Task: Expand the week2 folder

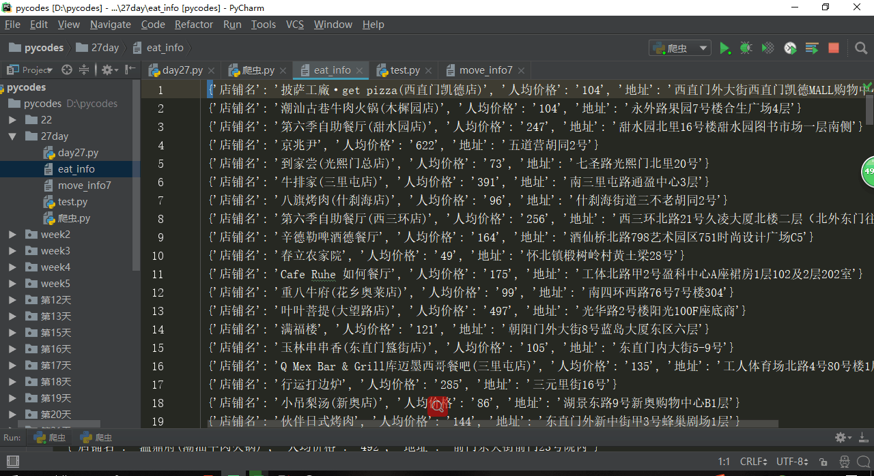Action: point(12,235)
